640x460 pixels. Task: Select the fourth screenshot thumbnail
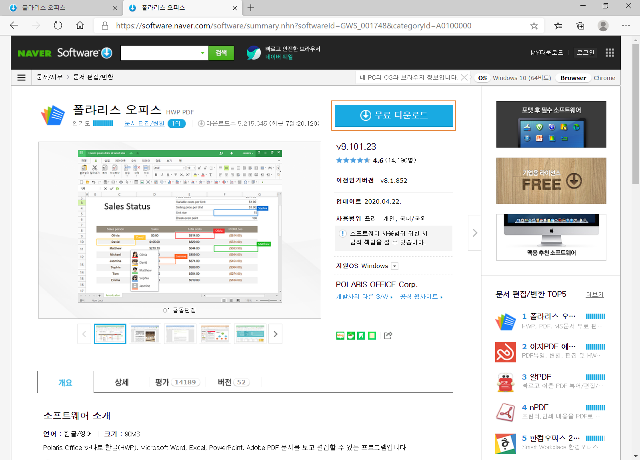[x=215, y=334]
